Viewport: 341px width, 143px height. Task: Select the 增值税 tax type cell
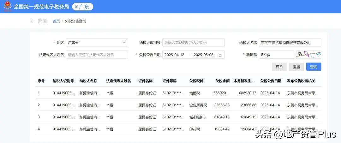(x=194, y=93)
